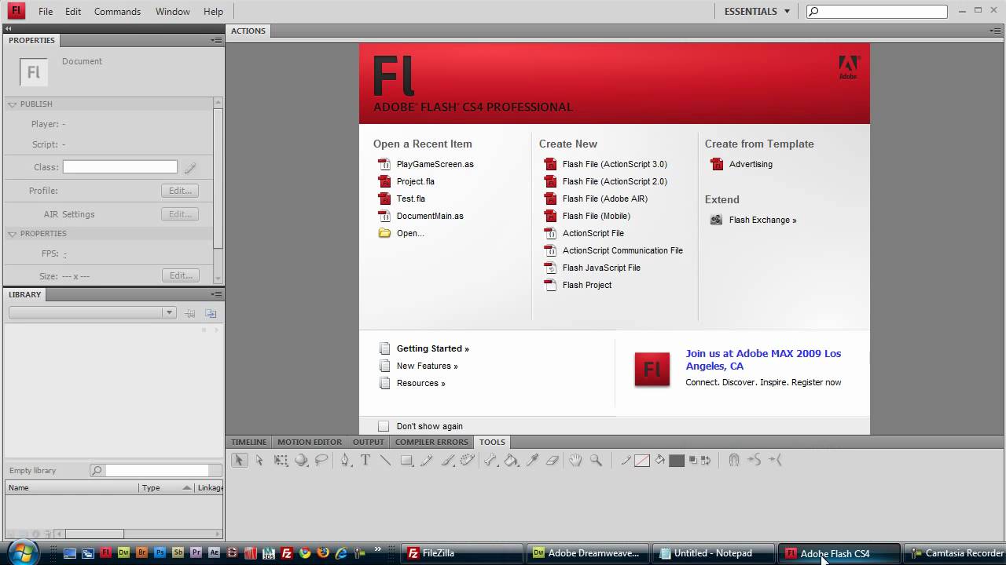Select the Brush tool
1006x565 pixels.
pyautogui.click(x=447, y=461)
